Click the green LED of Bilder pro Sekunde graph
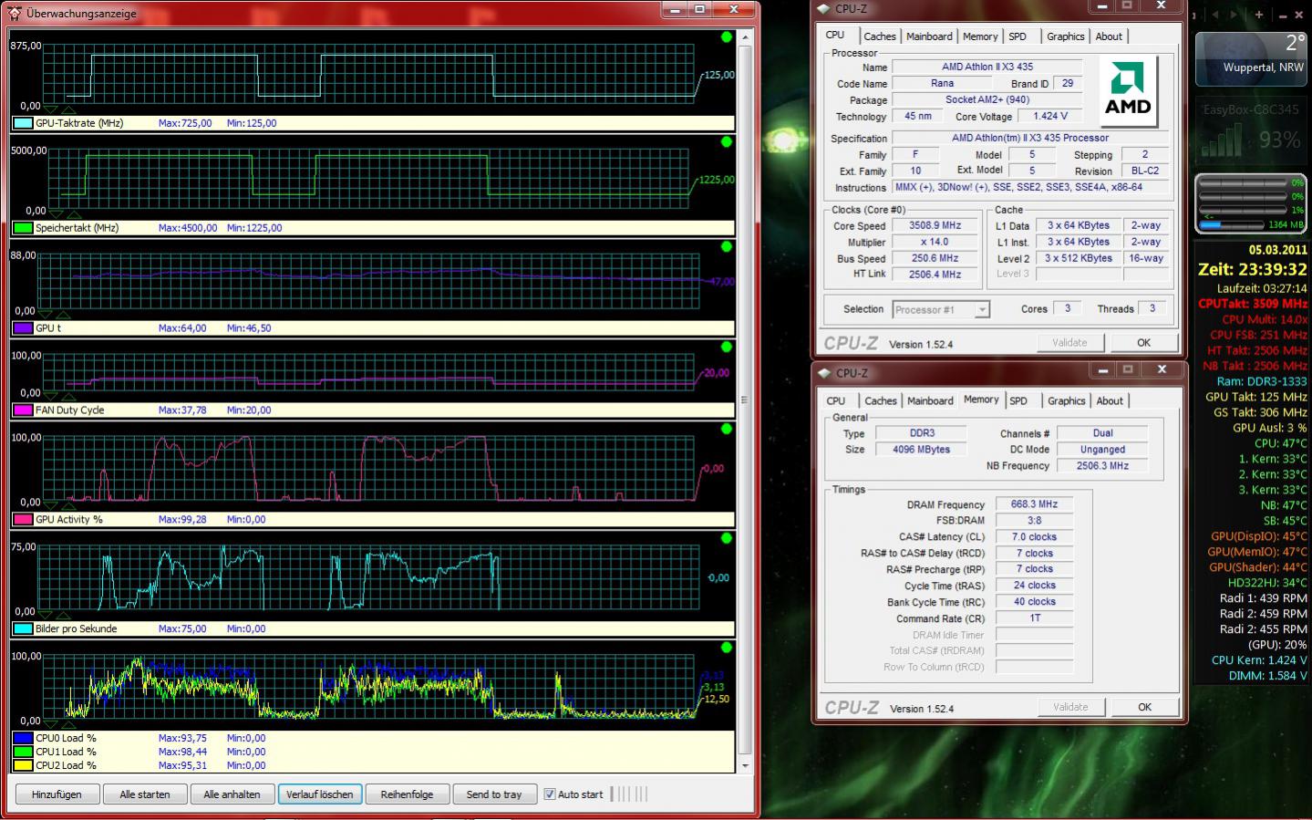The width and height of the screenshot is (1312, 820). (x=727, y=538)
